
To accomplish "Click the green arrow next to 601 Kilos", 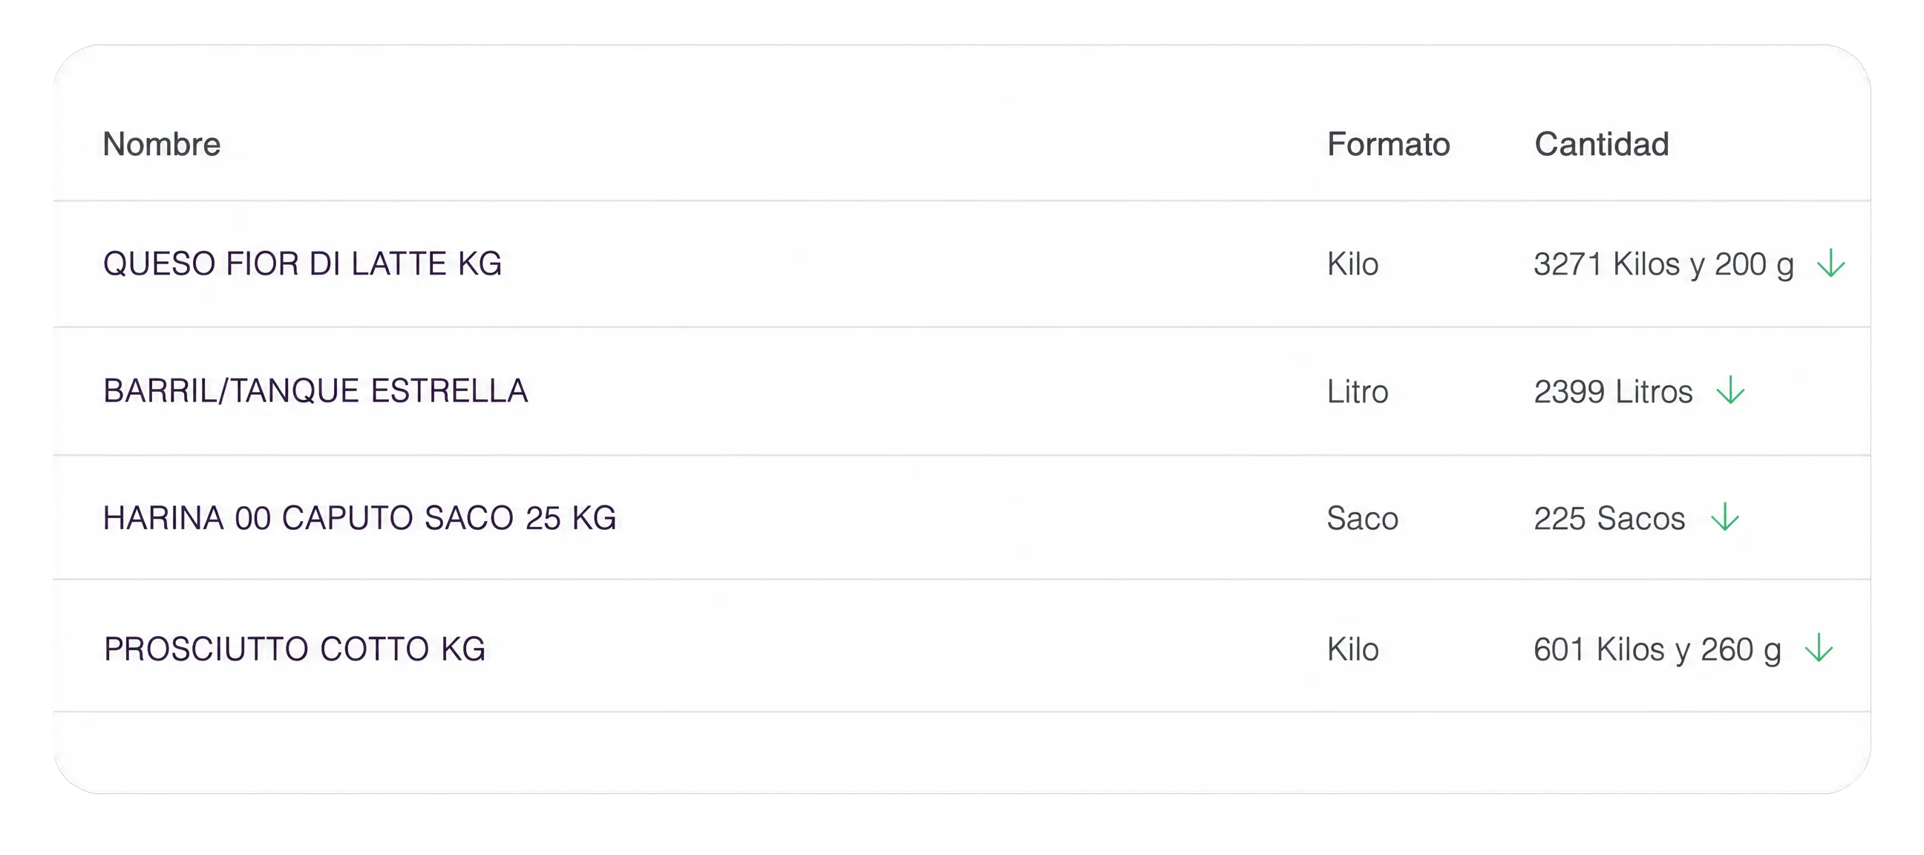I will click(1819, 648).
